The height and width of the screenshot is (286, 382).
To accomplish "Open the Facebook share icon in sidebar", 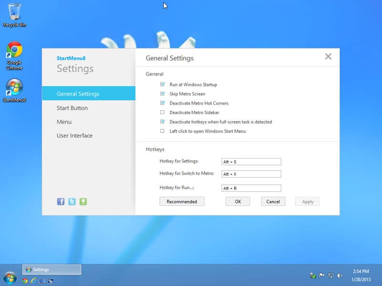I will click(x=61, y=201).
